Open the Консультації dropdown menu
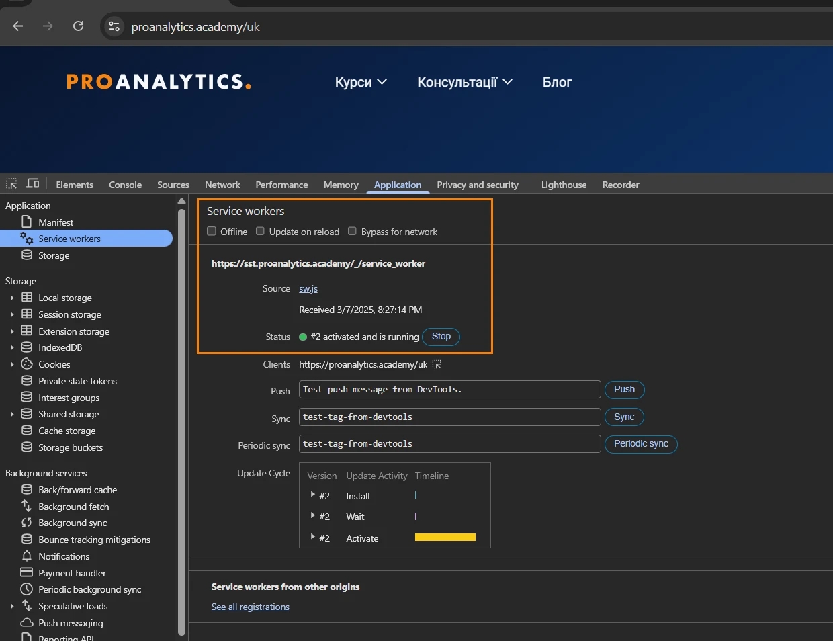This screenshot has height=641, width=833. 465,82
